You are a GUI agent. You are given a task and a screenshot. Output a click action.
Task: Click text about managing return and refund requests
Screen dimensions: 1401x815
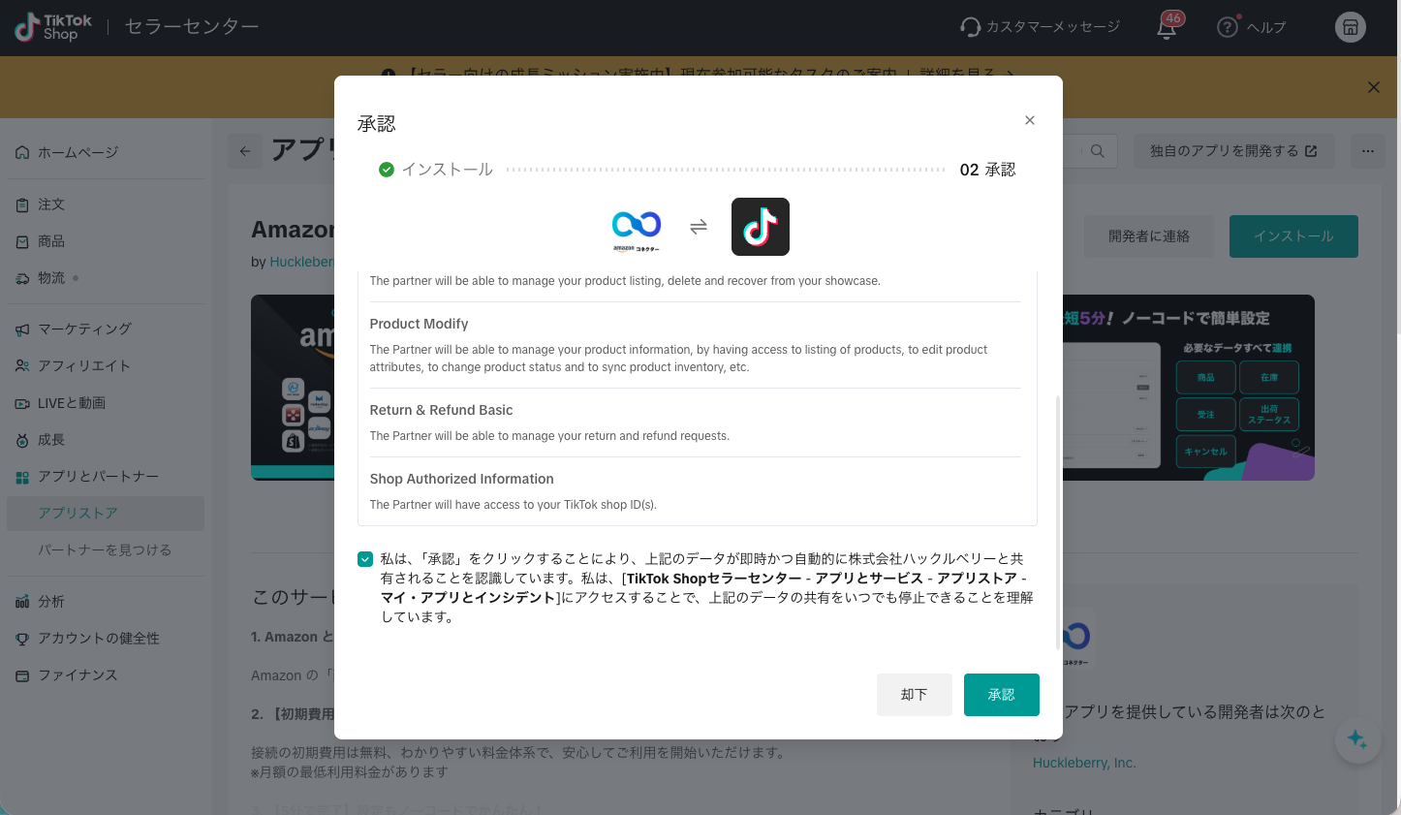pos(549,436)
